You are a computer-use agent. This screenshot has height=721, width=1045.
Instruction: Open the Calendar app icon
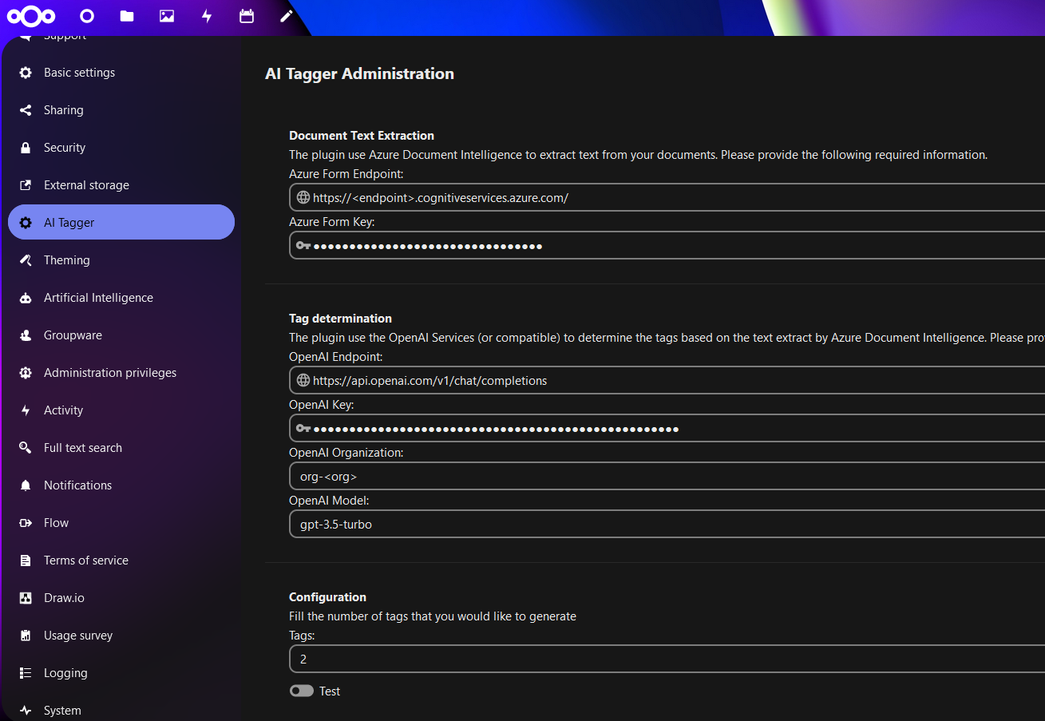point(247,16)
